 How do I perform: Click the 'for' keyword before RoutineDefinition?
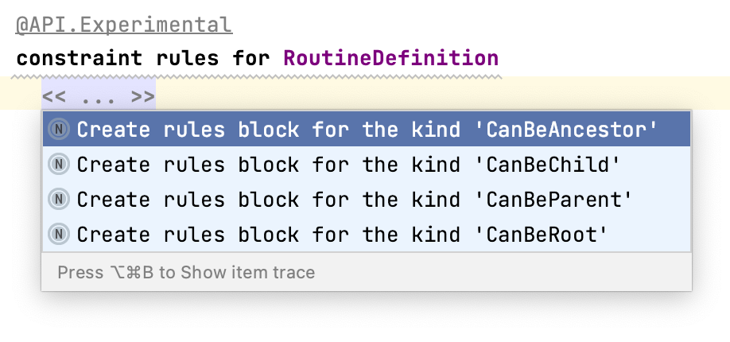251,58
